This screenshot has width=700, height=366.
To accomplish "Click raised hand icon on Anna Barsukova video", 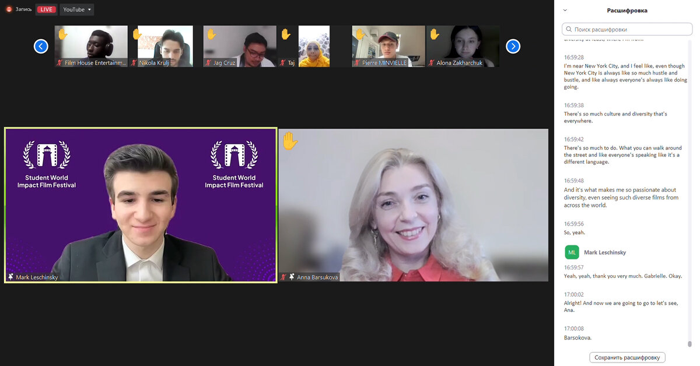I will [290, 140].
